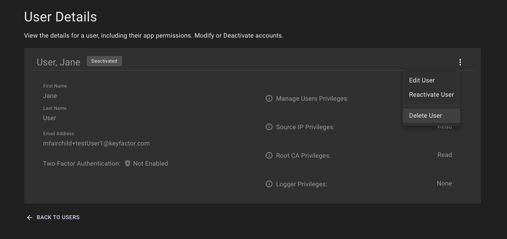Click info icon beside Root CA Privileges

(x=269, y=155)
